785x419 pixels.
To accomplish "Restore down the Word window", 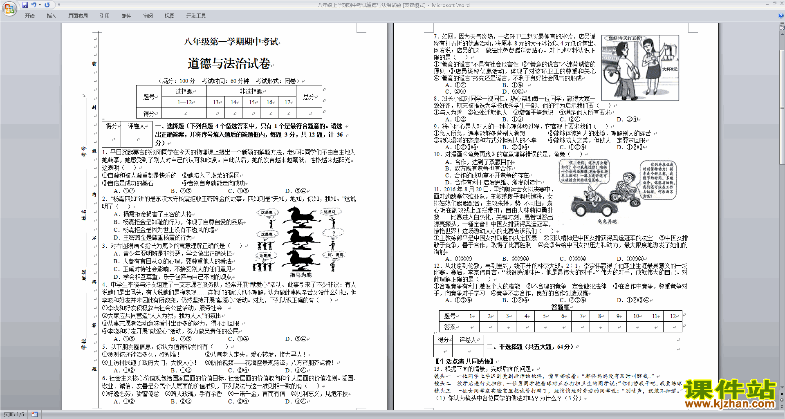I will (x=774, y=3).
